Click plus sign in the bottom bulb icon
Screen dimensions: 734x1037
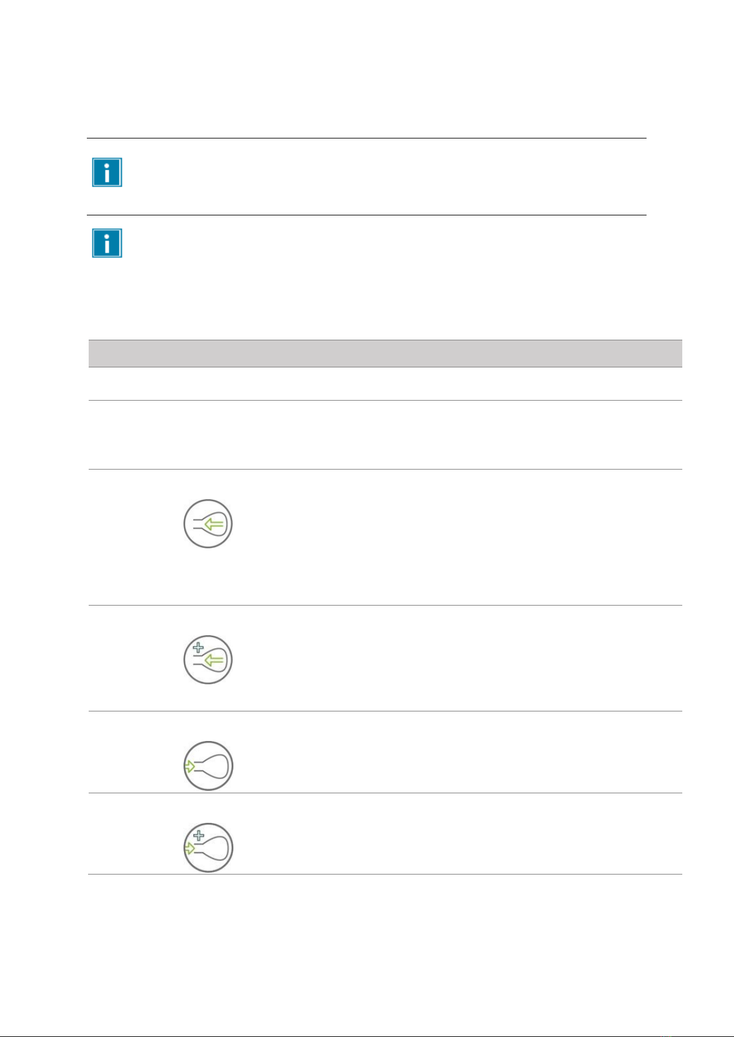pyautogui.click(x=198, y=836)
